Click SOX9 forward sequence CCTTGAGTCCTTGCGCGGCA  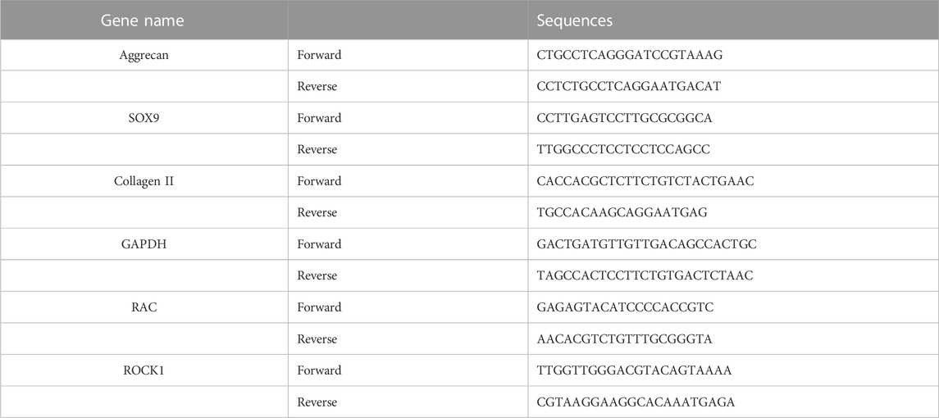click(625, 118)
